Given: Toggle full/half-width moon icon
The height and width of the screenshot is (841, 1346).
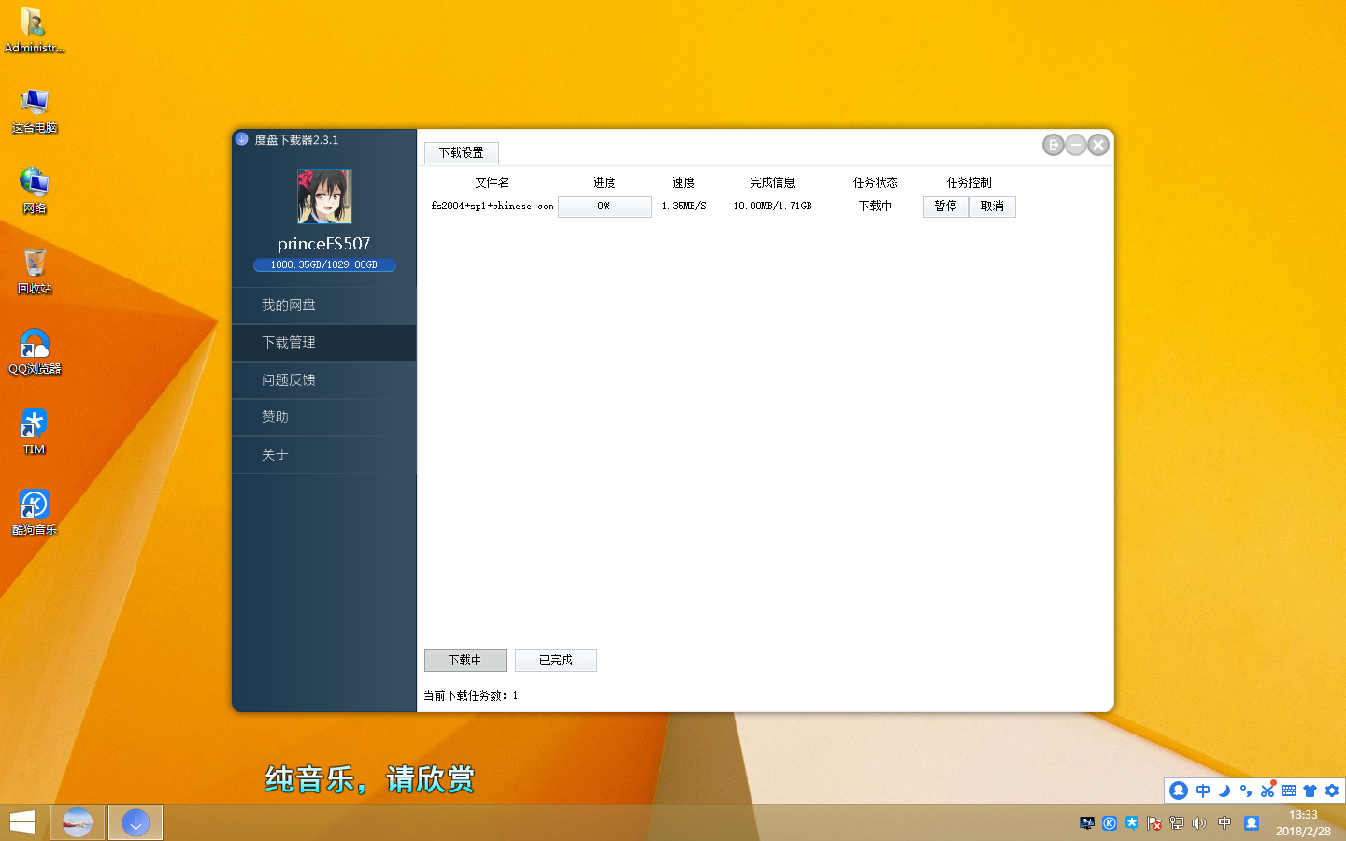Looking at the screenshot, I should (x=1224, y=791).
